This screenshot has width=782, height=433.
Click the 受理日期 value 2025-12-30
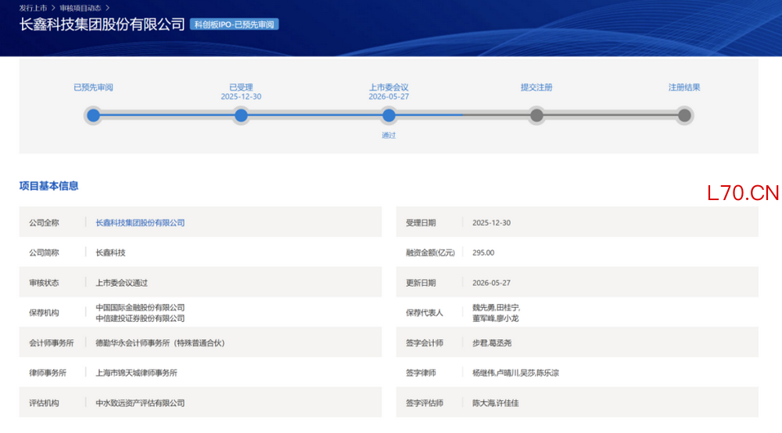(491, 223)
